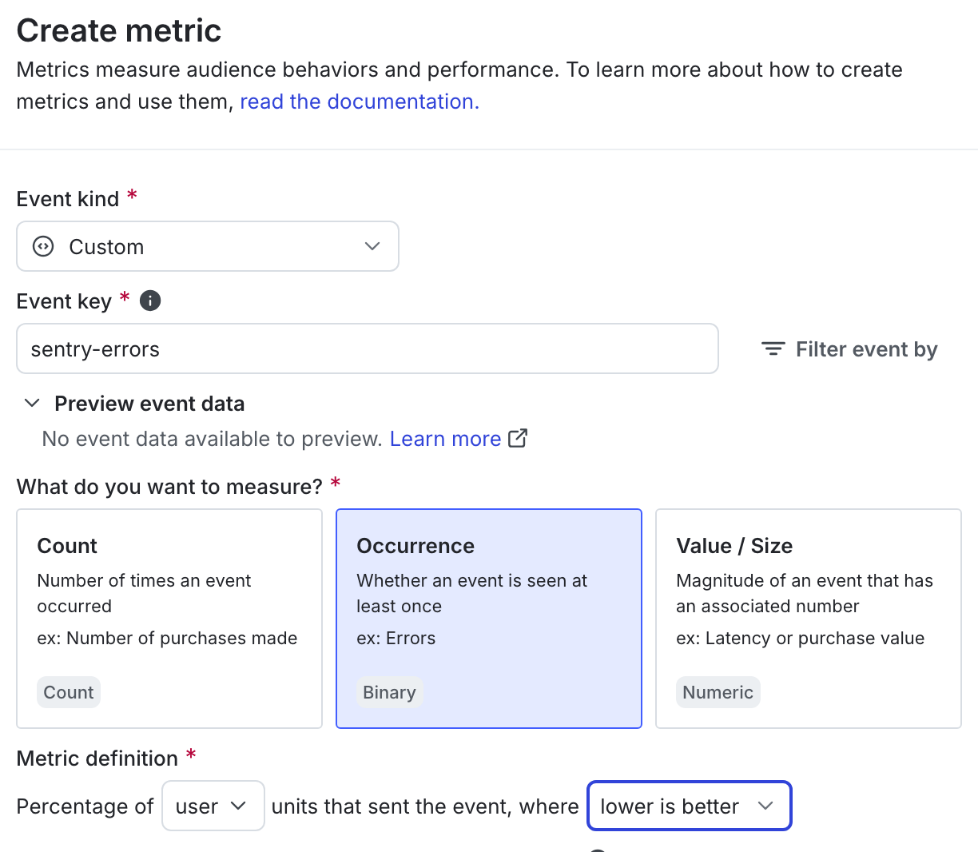Viewport: 978px width, 852px height.
Task: Click the chevron on the Event kind selector
Action: pos(372,246)
